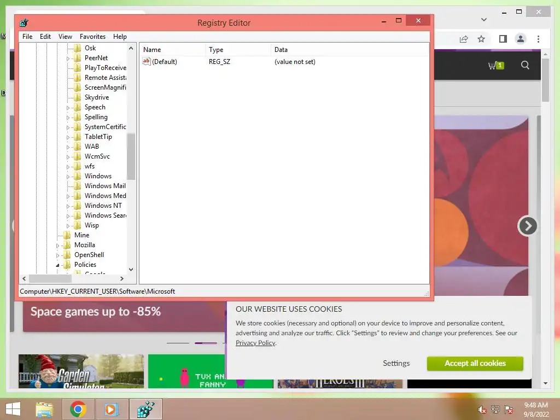Open the shopping cart on the website
The height and width of the screenshot is (420, 560).
coord(495,66)
